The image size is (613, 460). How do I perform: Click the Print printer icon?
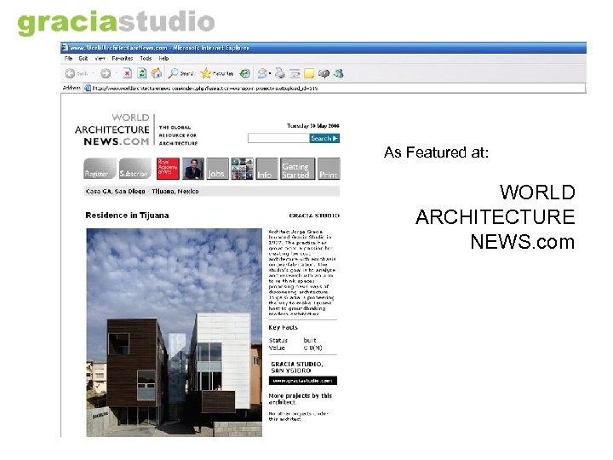tap(280, 73)
